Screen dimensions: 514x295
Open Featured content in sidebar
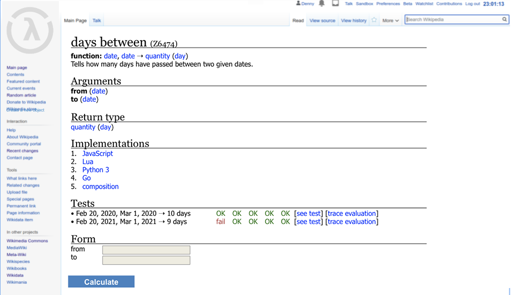pyautogui.click(x=23, y=81)
